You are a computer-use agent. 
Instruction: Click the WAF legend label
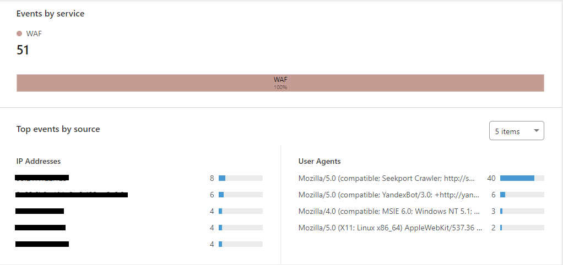tap(34, 34)
